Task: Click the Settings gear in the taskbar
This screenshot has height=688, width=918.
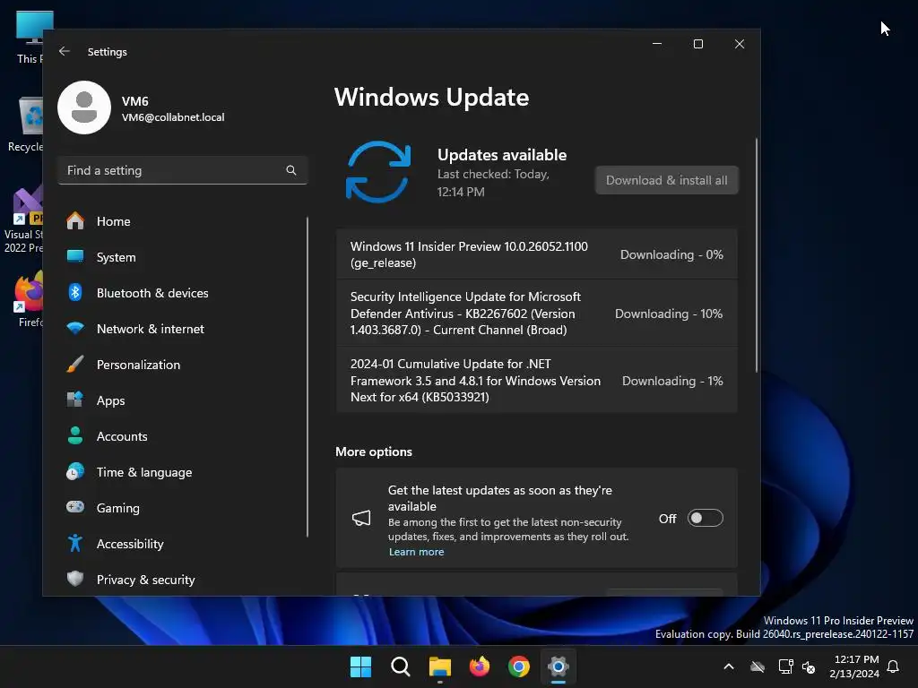Action: pyautogui.click(x=559, y=666)
